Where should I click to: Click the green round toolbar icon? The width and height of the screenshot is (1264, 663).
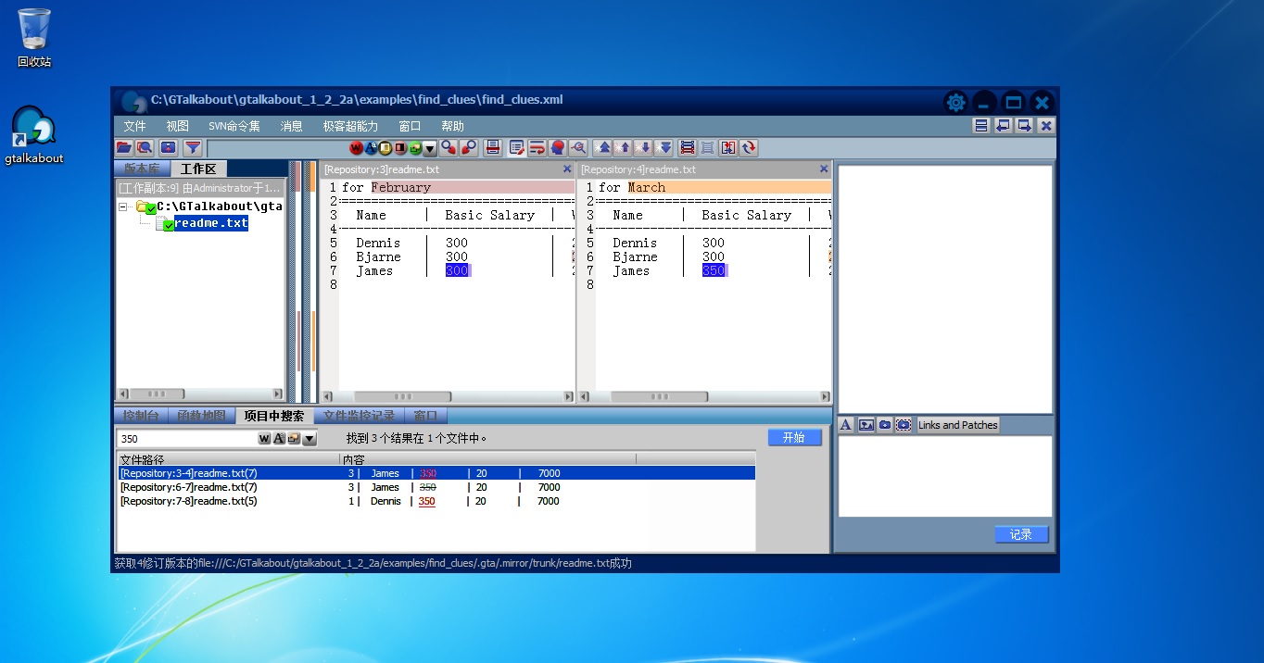415,148
